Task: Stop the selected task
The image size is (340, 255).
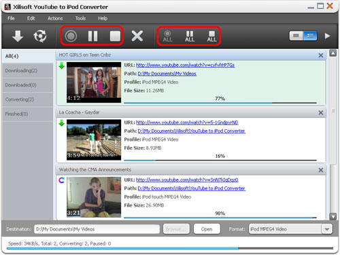Action: [x=115, y=36]
